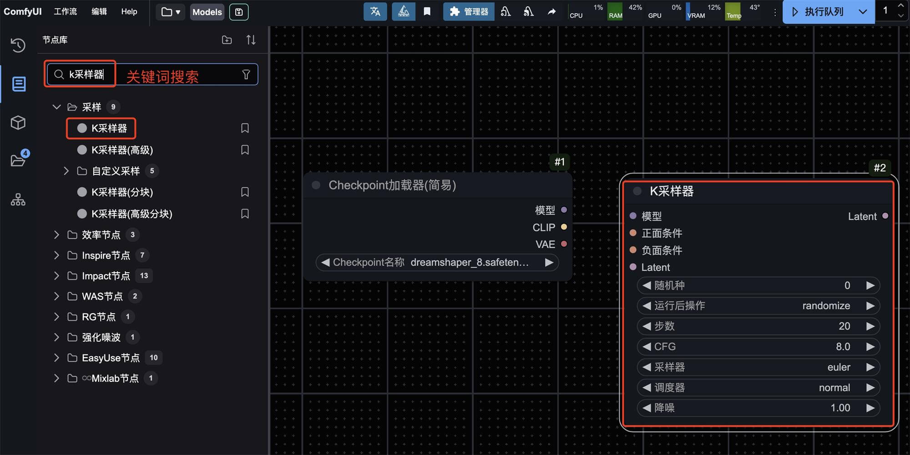Click the save workflow icon
This screenshot has width=910, height=455.
[239, 12]
